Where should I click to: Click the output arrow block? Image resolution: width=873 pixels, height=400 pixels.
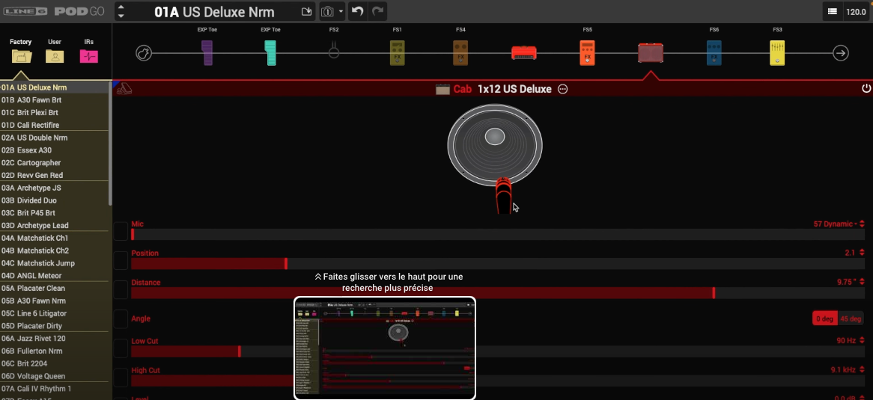[x=841, y=53]
